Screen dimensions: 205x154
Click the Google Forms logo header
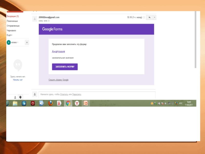click(x=52, y=29)
